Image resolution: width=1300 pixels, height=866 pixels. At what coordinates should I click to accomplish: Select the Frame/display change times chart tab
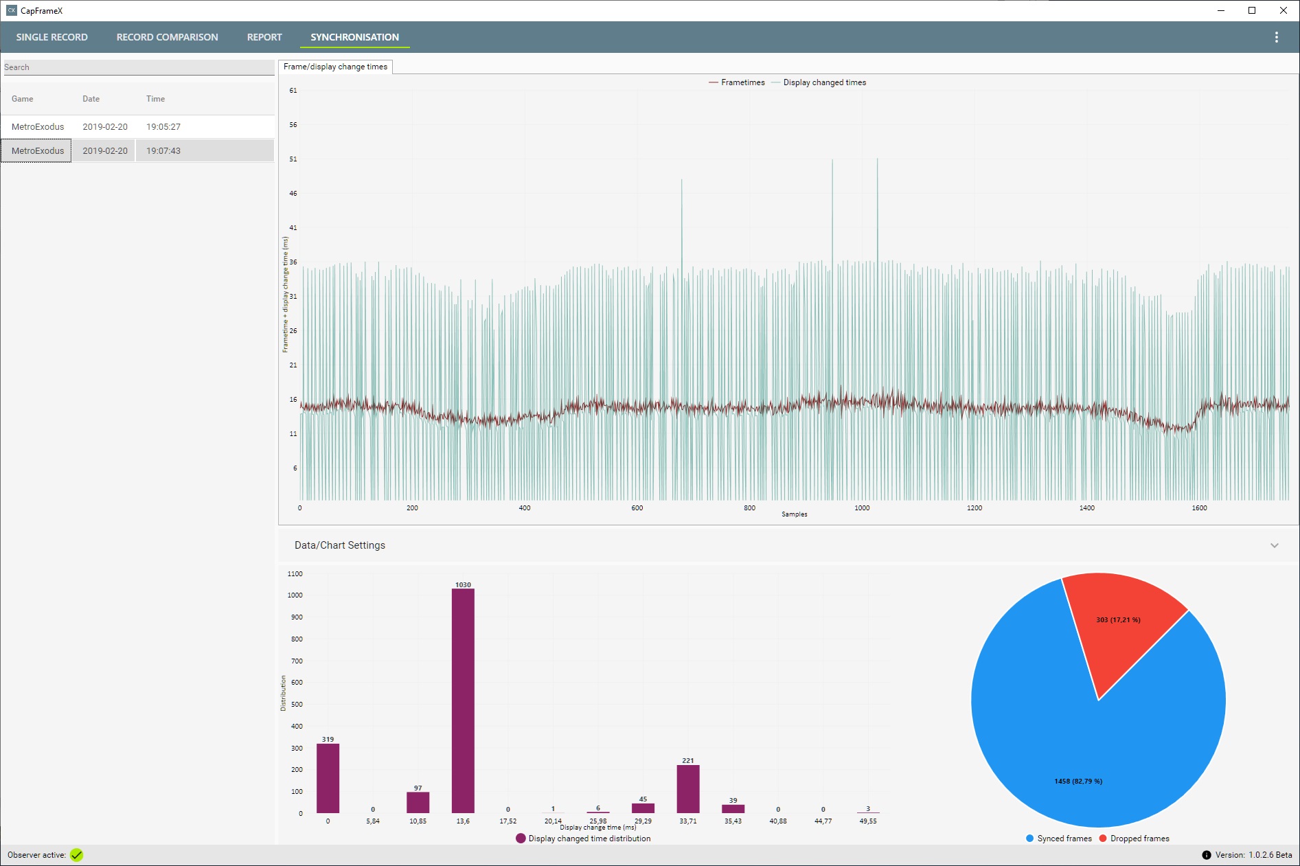tap(335, 67)
